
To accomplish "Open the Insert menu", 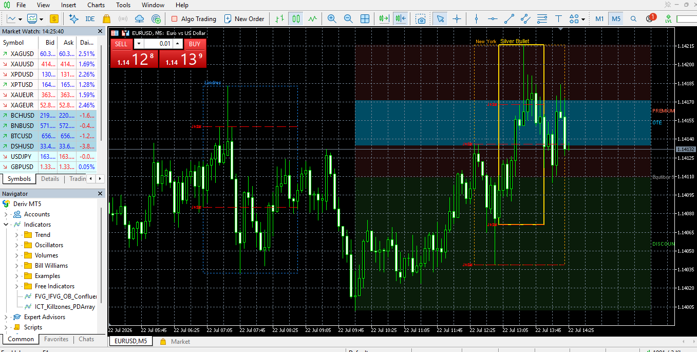I will 68,5.
